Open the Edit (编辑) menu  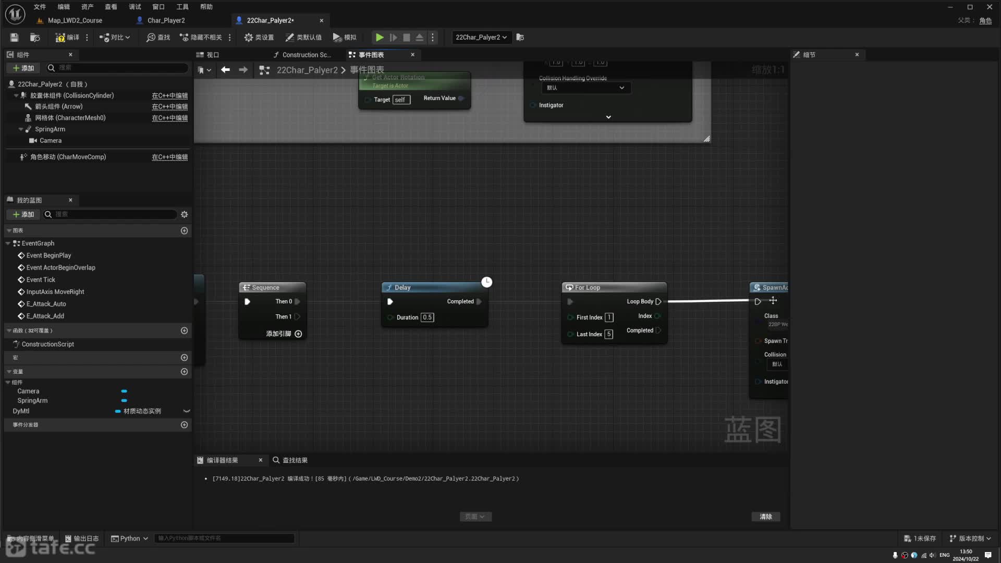[x=64, y=7]
